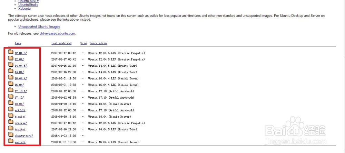Open the UbuntuStudio link
The width and height of the screenshot is (345, 153).
[28, 4]
